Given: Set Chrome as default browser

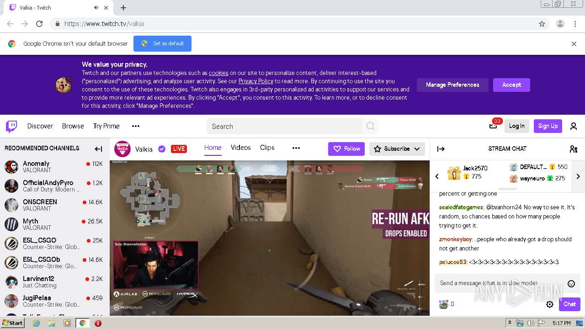Looking at the screenshot, I should (x=162, y=44).
